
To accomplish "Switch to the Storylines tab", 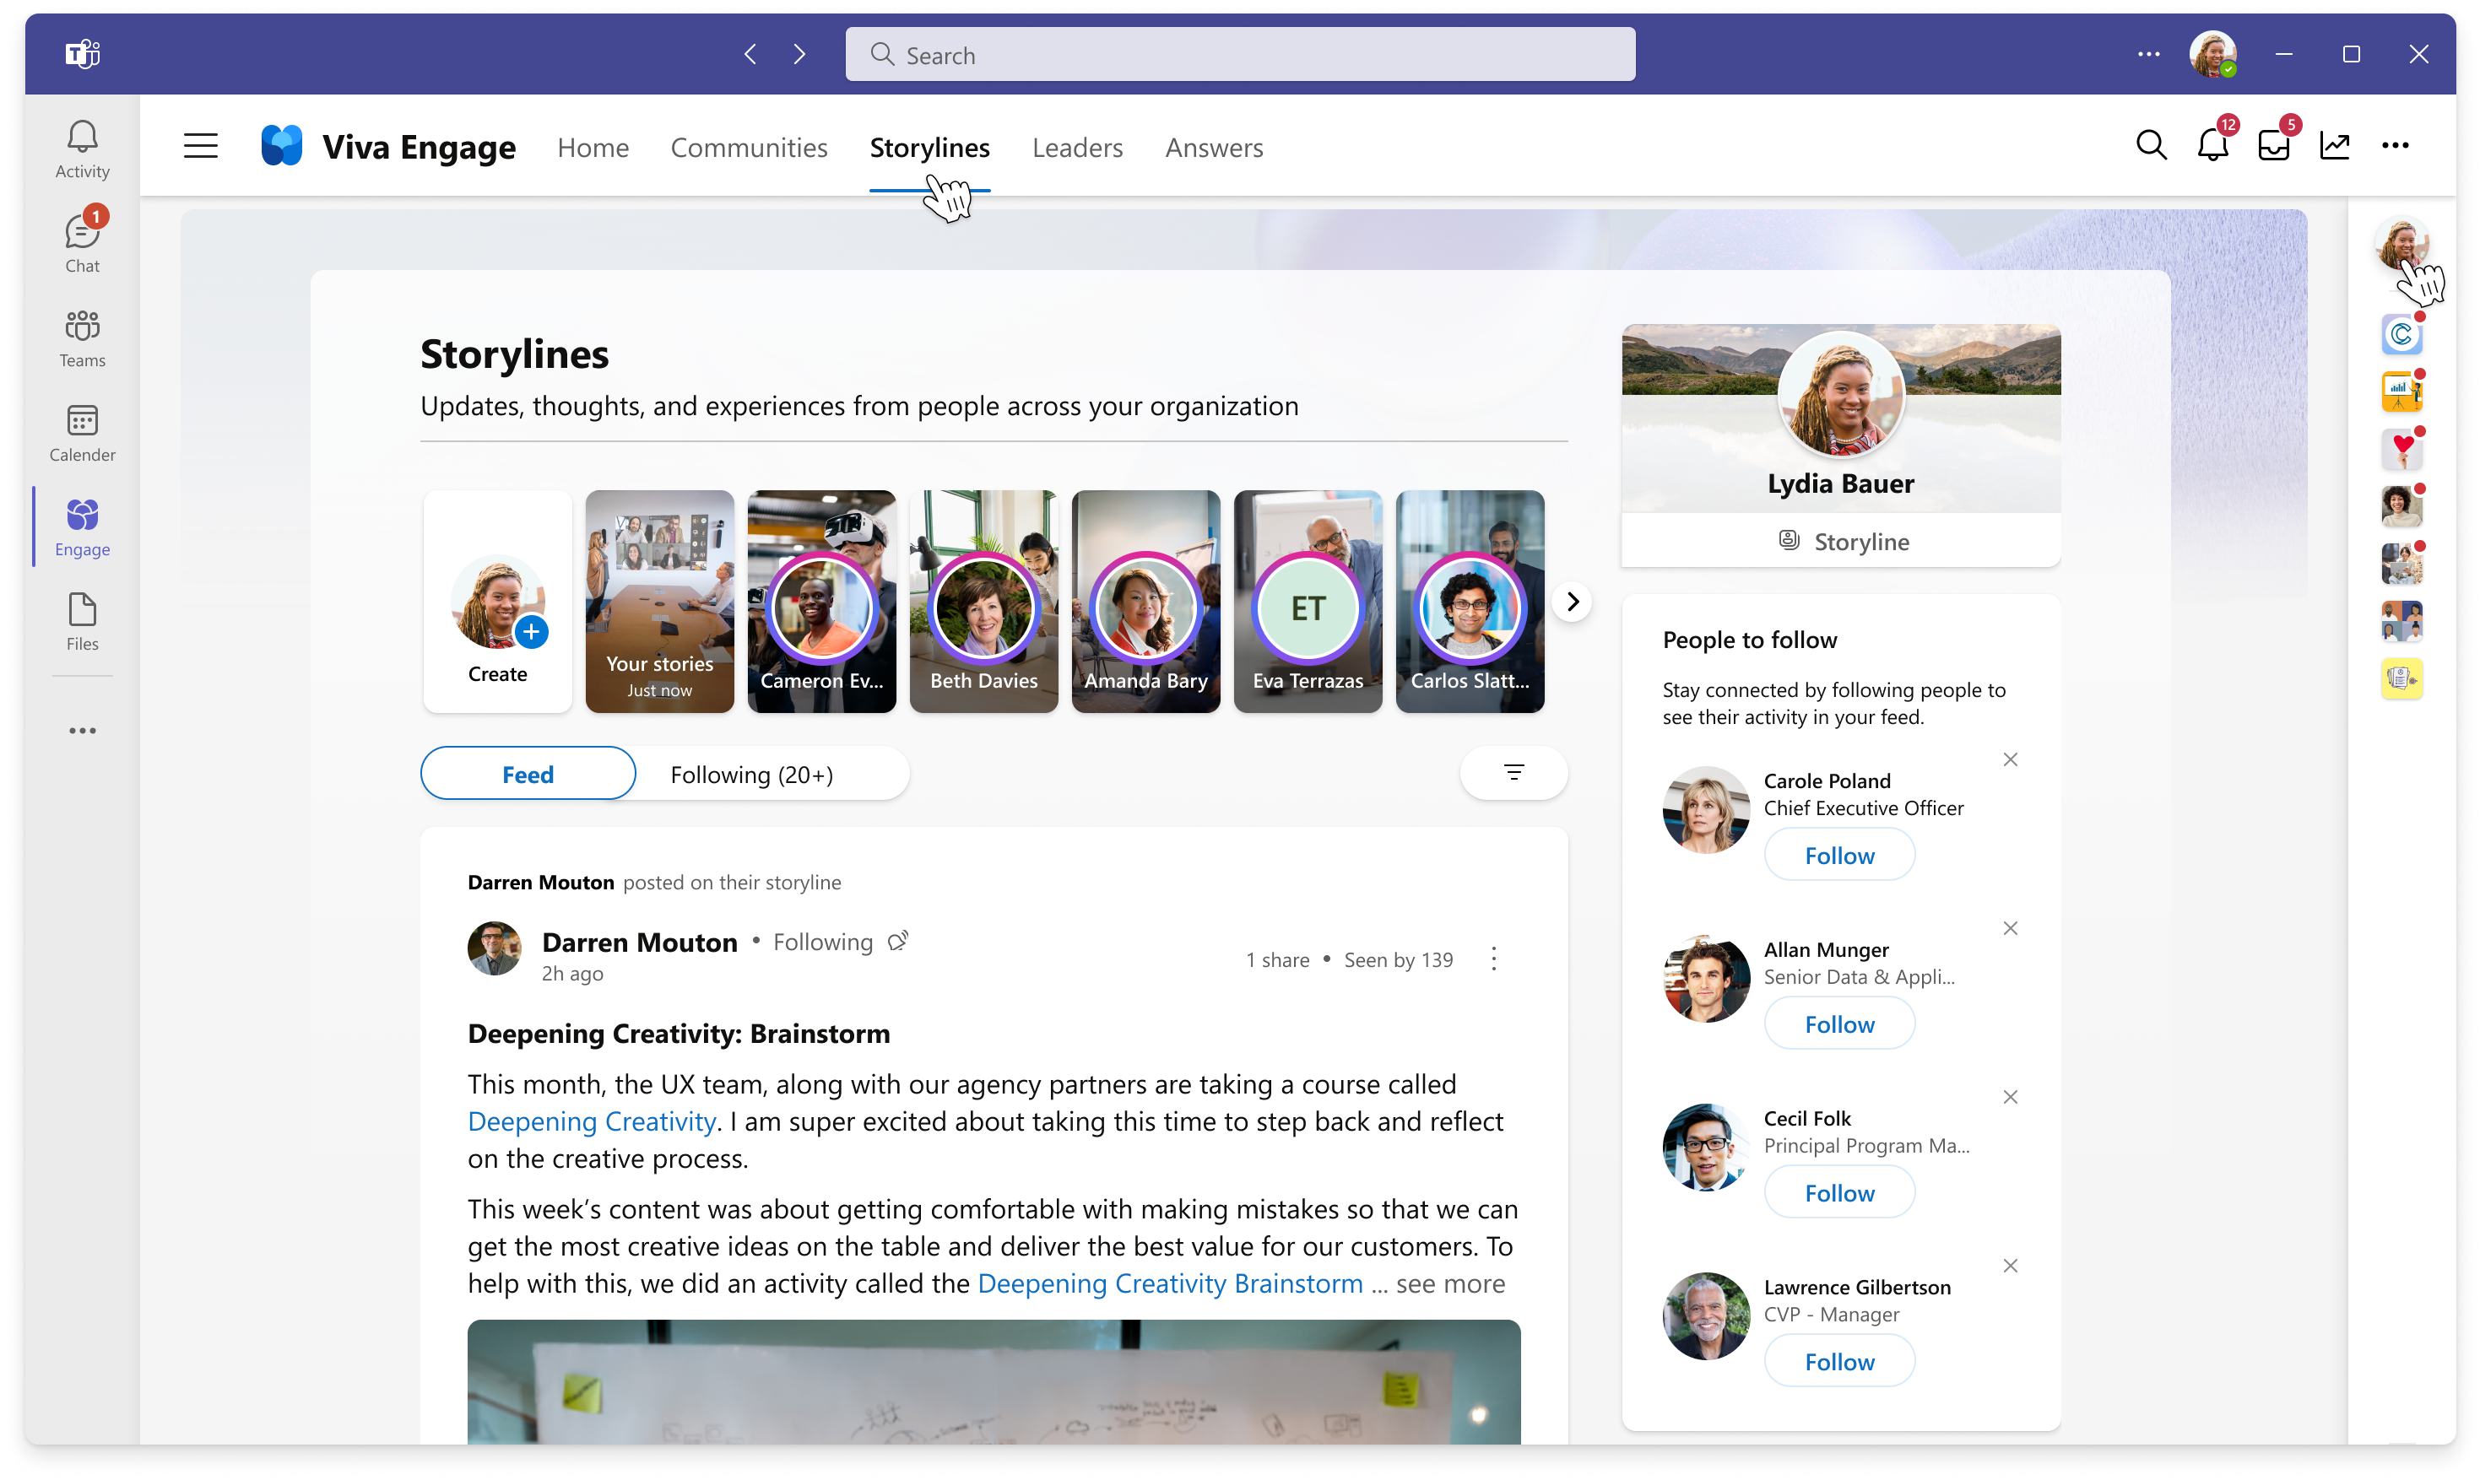I will pyautogui.click(x=929, y=146).
